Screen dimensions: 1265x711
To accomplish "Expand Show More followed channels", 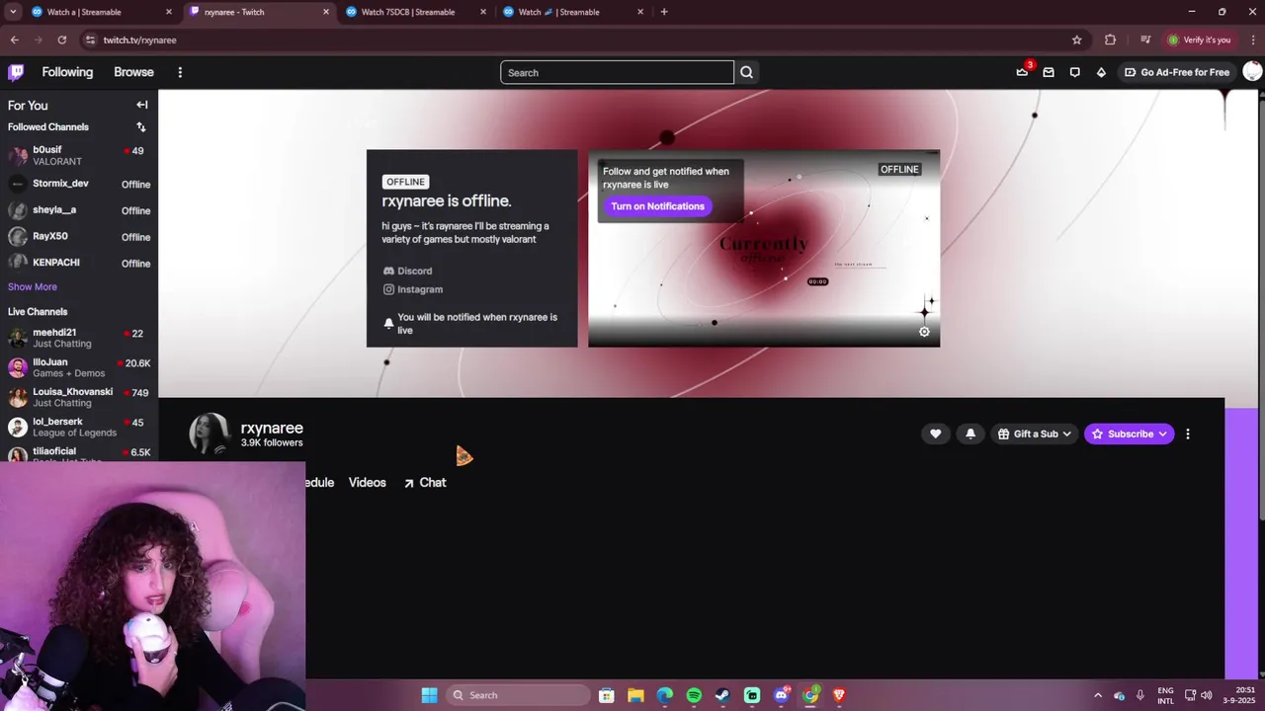I will [33, 286].
